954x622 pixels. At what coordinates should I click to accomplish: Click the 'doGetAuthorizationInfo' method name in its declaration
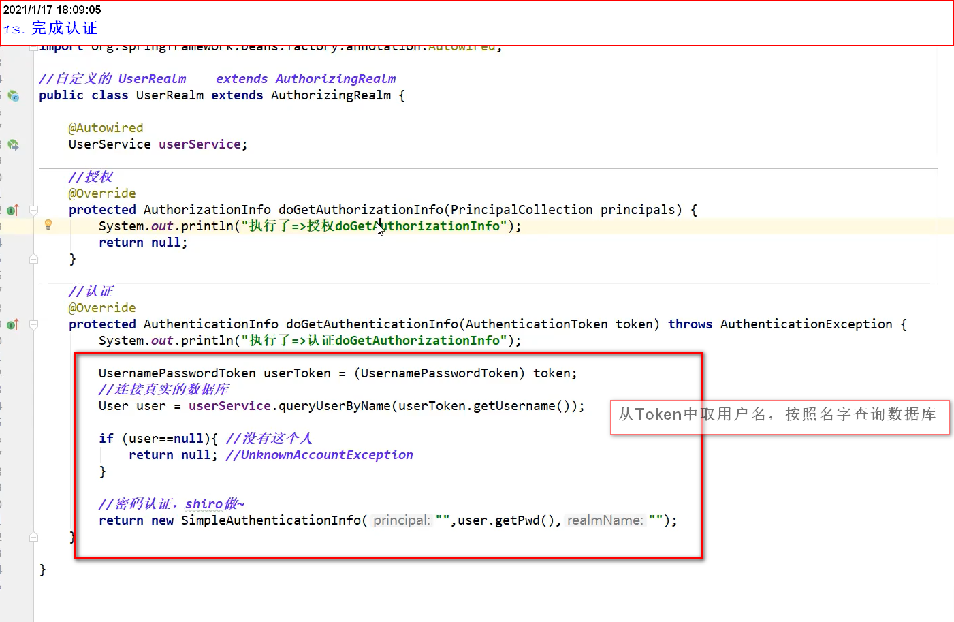361,210
